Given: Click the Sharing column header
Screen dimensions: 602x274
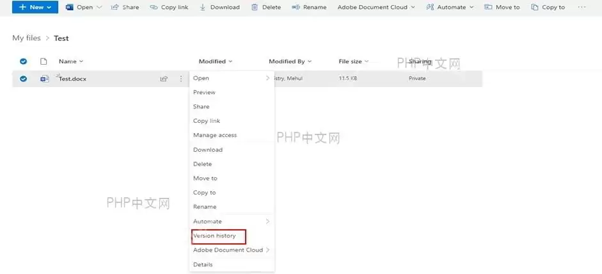Looking at the screenshot, I should [420, 61].
